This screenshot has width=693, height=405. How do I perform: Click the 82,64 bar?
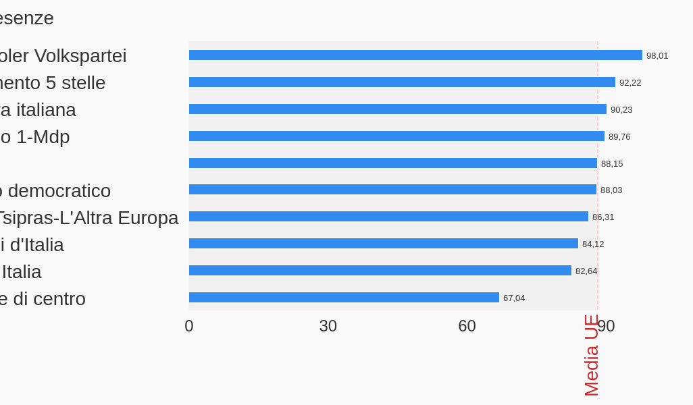380,271
